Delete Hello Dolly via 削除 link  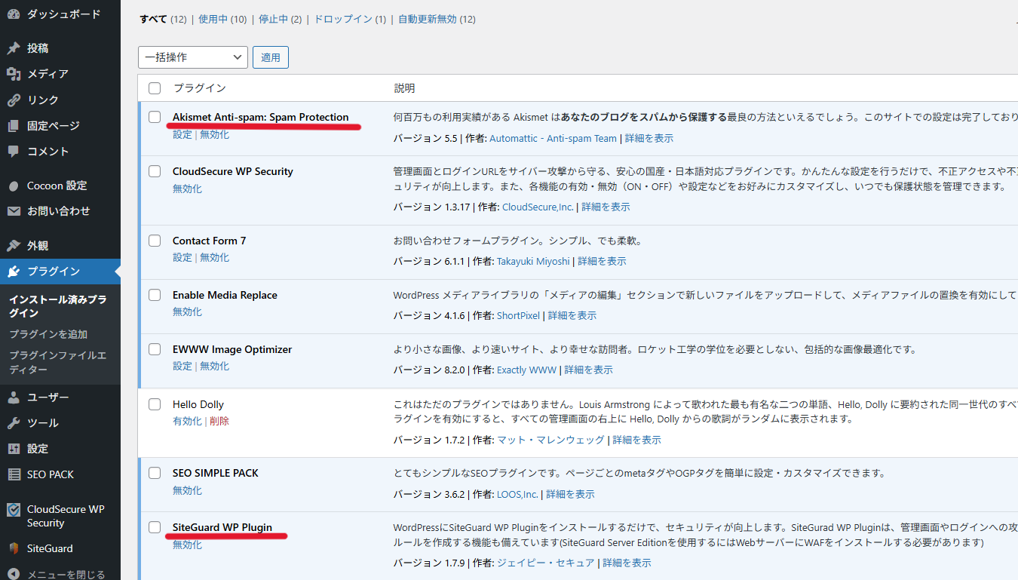click(x=219, y=421)
